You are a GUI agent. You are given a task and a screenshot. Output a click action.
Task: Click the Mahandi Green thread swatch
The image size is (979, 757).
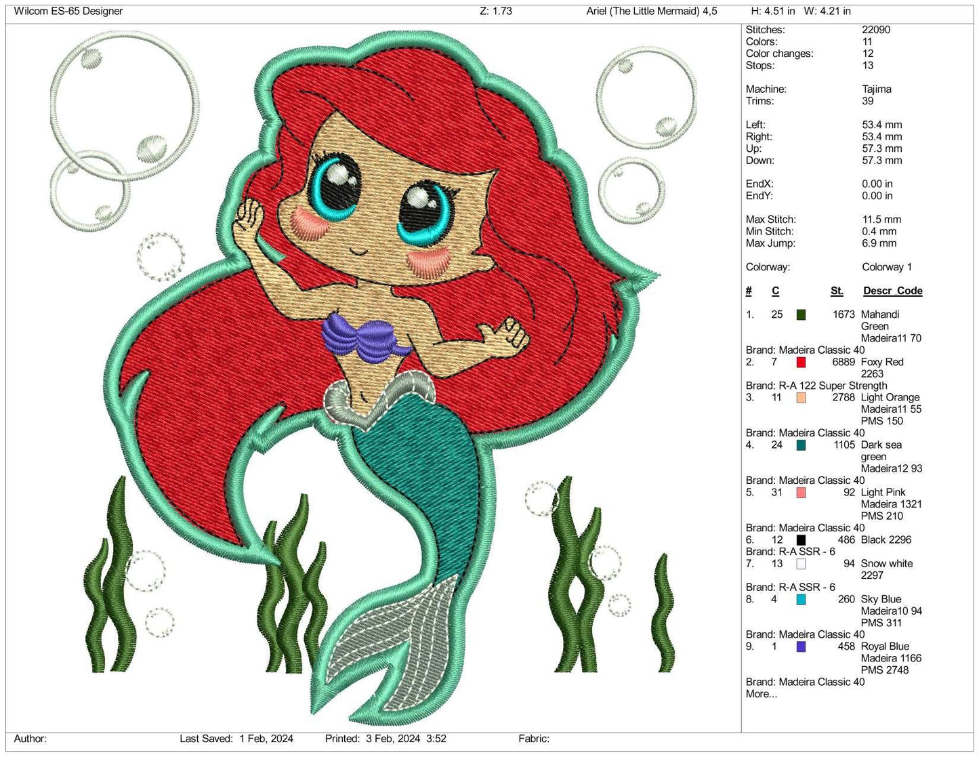tap(802, 314)
